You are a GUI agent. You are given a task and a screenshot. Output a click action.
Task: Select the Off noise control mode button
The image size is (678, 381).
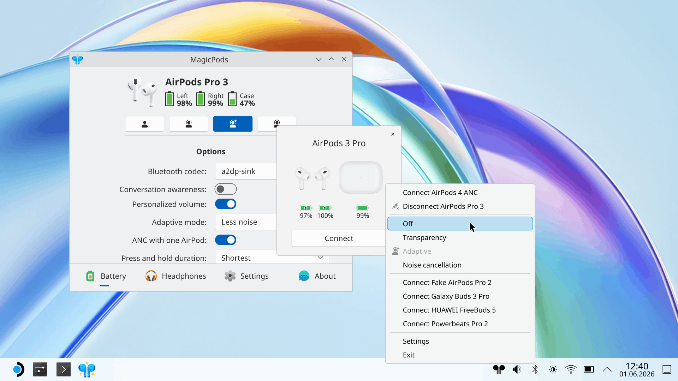pyautogui.click(x=144, y=124)
